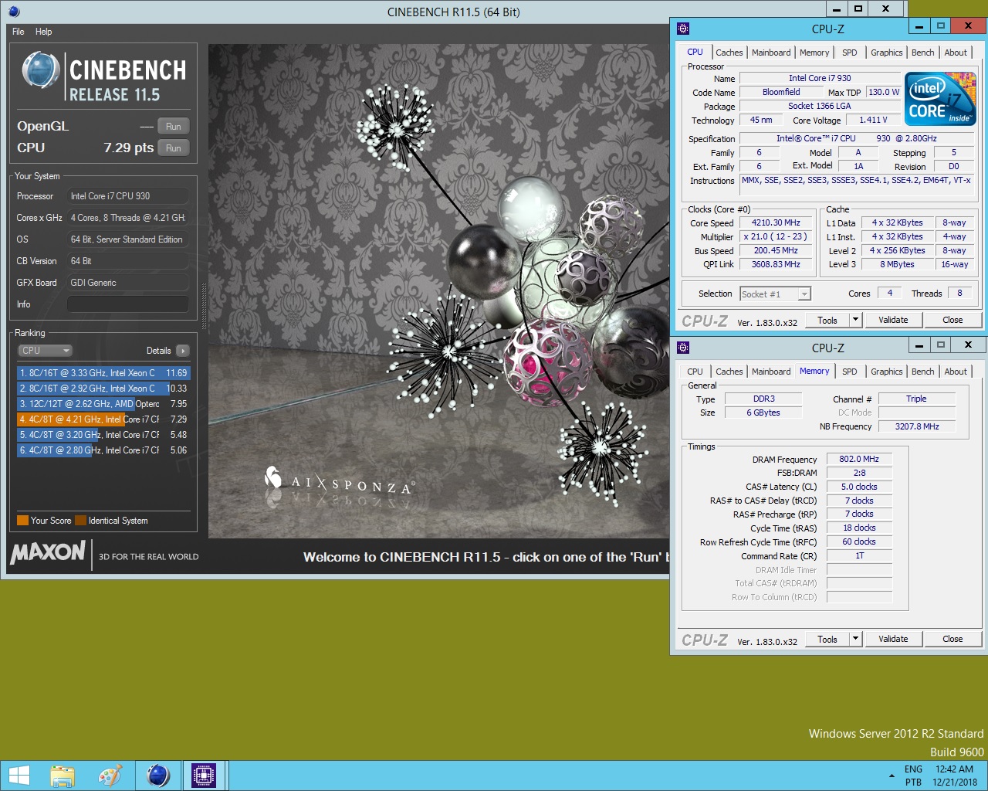
Task: Open Graphics tab in lower CPU-Z window
Action: pyautogui.click(x=886, y=372)
